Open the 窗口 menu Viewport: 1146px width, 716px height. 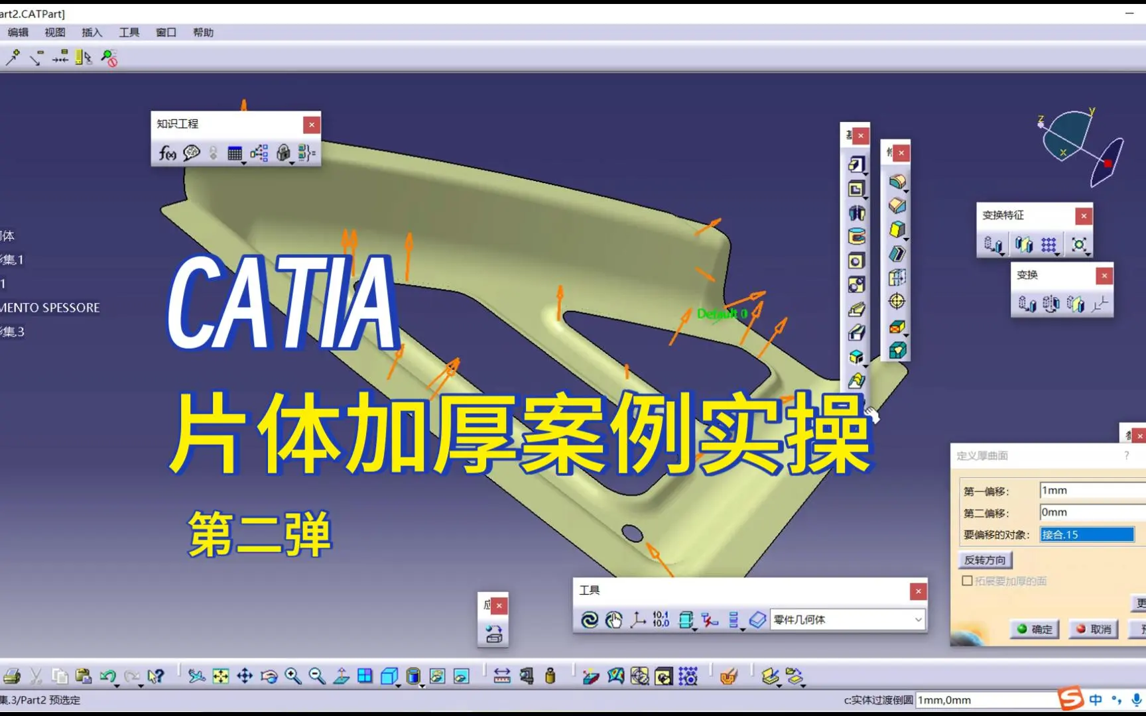pyautogui.click(x=164, y=32)
